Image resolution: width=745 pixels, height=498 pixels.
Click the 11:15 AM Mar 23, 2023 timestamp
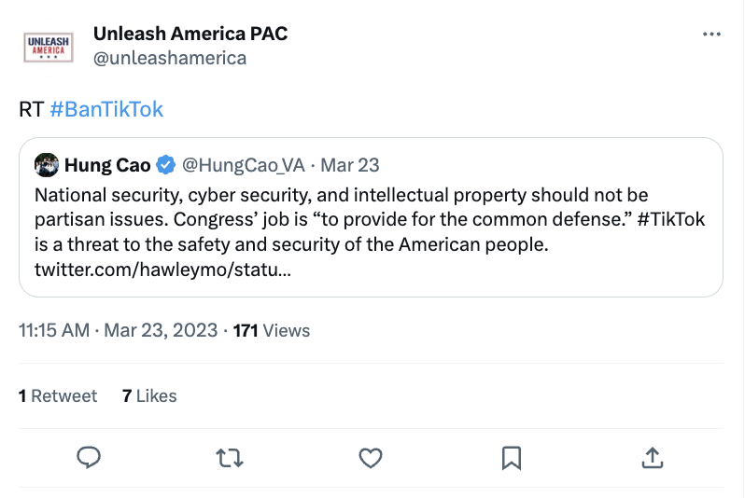point(118,330)
